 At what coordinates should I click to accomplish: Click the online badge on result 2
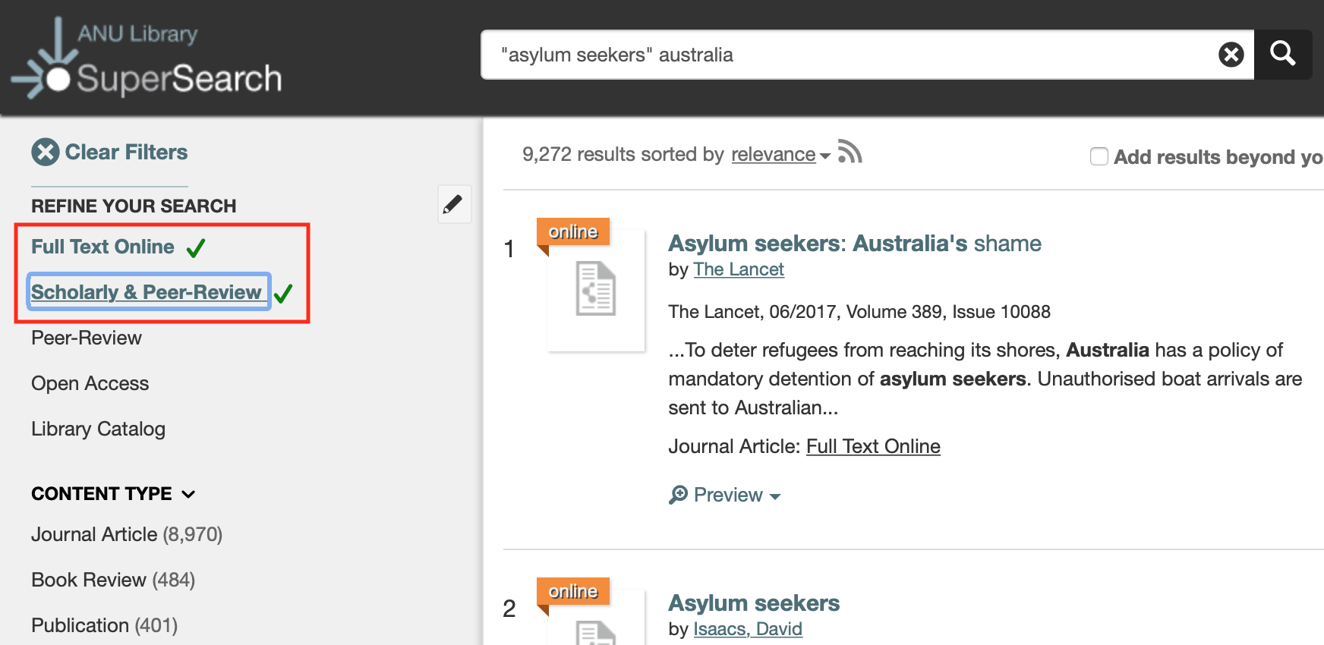573,591
